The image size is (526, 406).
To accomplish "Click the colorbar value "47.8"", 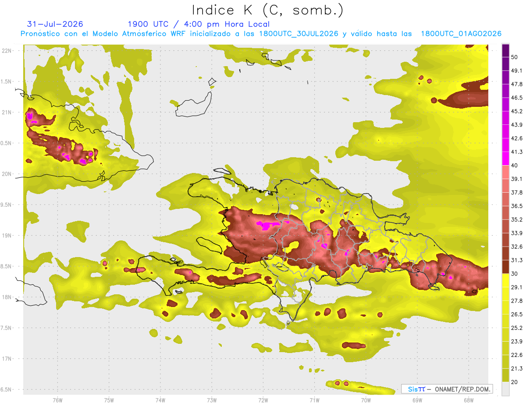I will pyautogui.click(x=517, y=84).
